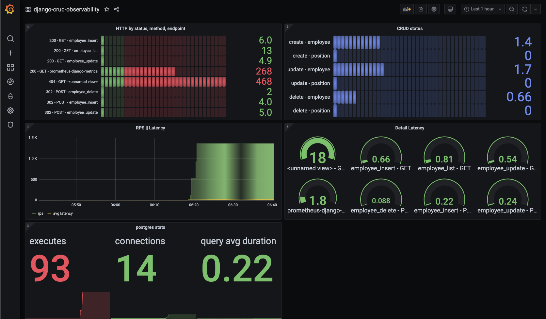Screen dimensions: 546x319
Task: Refresh the dashboard
Action: click(525, 9)
